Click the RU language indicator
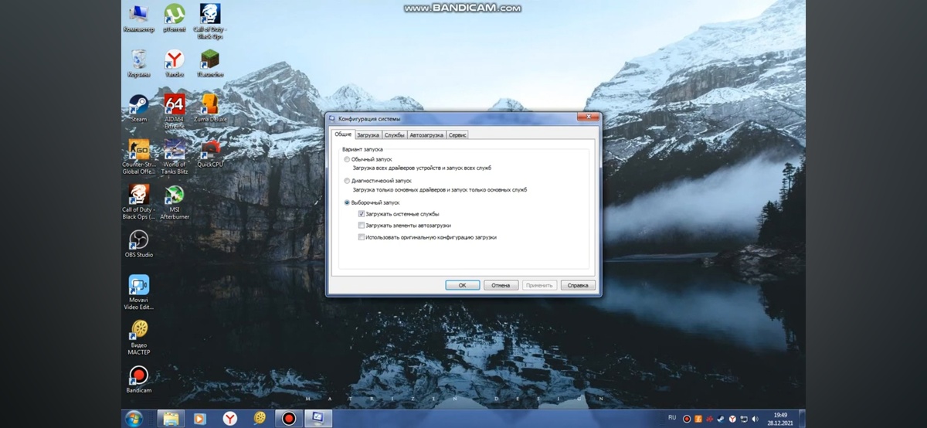The width and height of the screenshot is (927, 428). tap(672, 418)
